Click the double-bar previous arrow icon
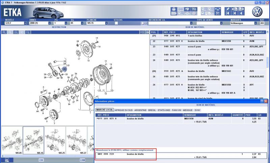 pyautogui.click(x=228, y=13)
